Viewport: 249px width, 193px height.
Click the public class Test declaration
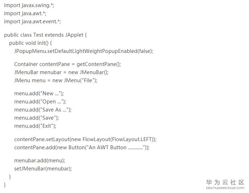[x=45, y=35]
